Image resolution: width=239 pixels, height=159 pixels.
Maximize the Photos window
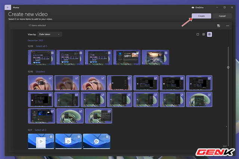[224, 7]
